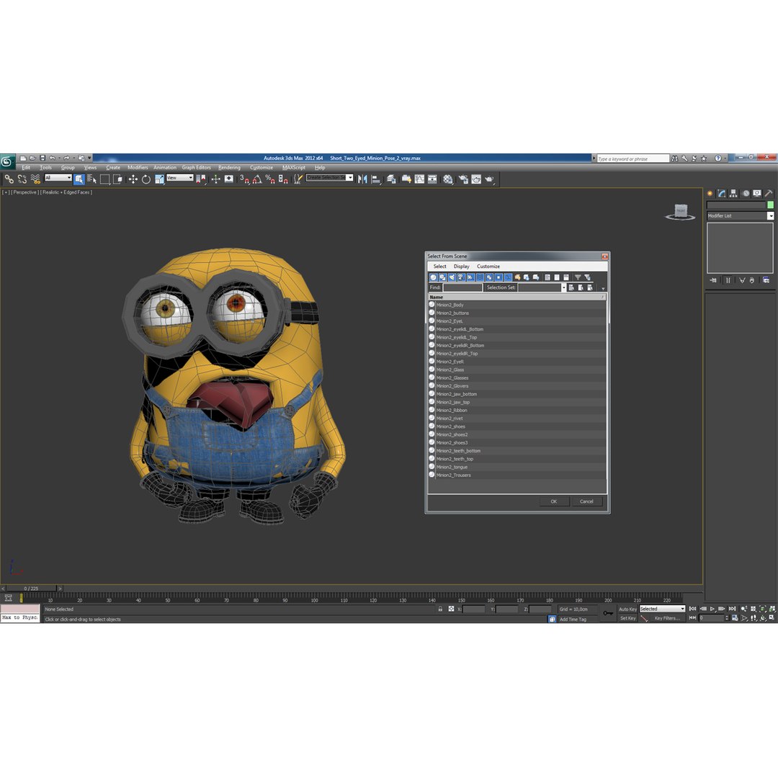Click OK in Select From Scene
This screenshot has height=778, width=778.
[x=554, y=501]
